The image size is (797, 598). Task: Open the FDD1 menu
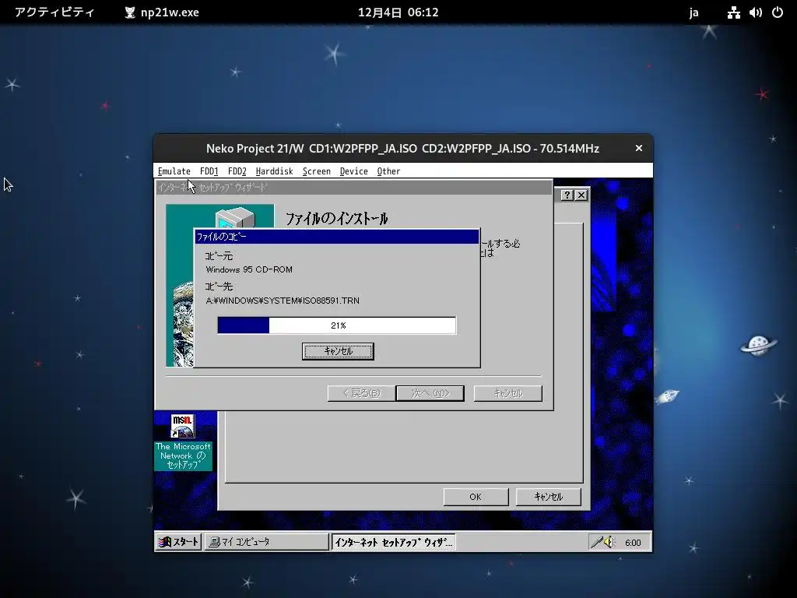pyautogui.click(x=209, y=171)
